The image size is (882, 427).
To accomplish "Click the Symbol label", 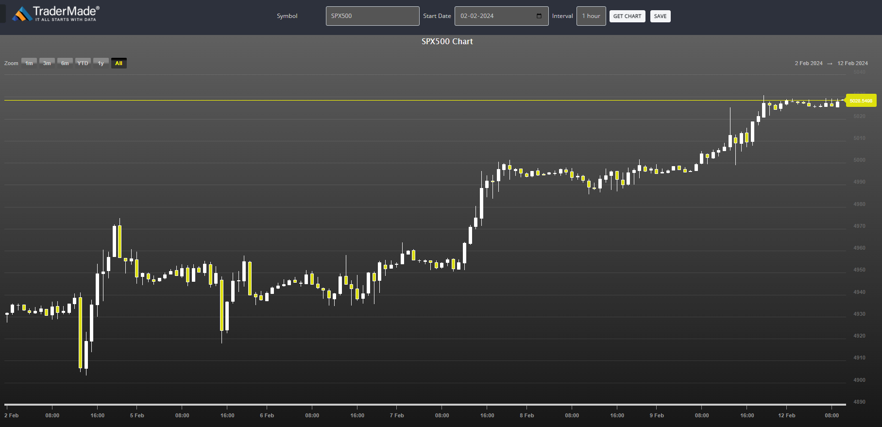I will pos(287,16).
